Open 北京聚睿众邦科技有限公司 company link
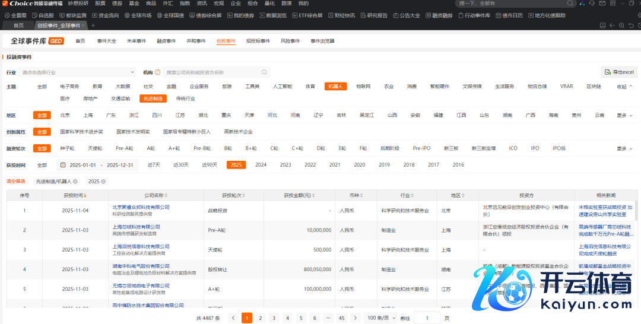 pyautogui.click(x=141, y=207)
